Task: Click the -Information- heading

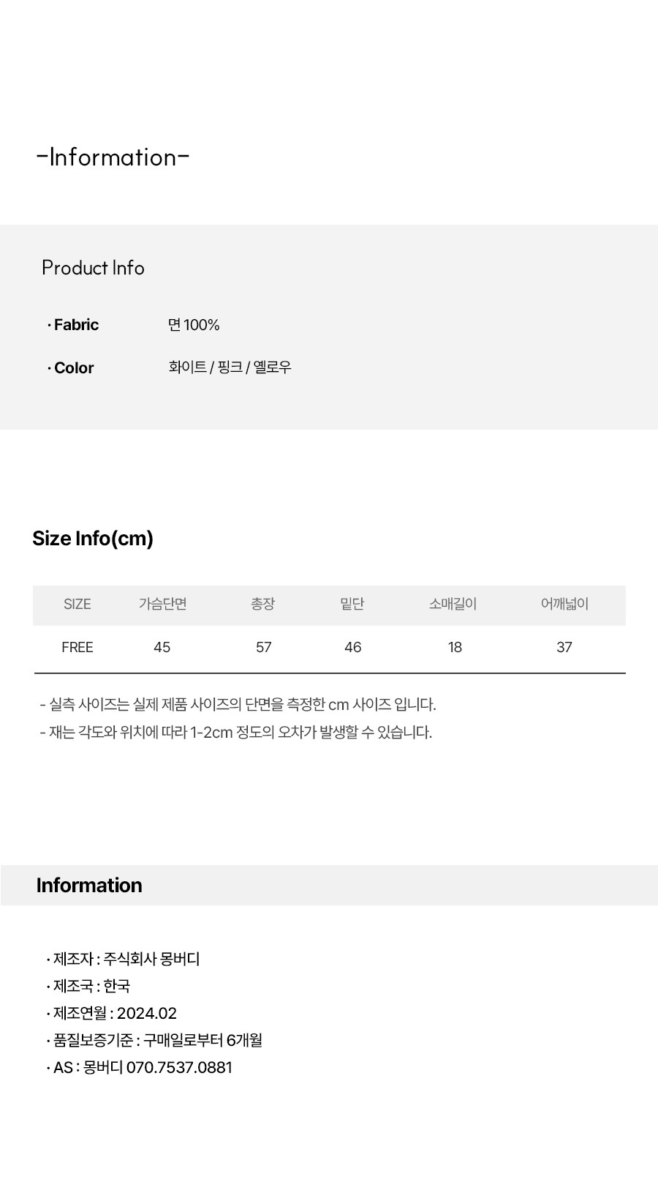Action: click(113, 157)
